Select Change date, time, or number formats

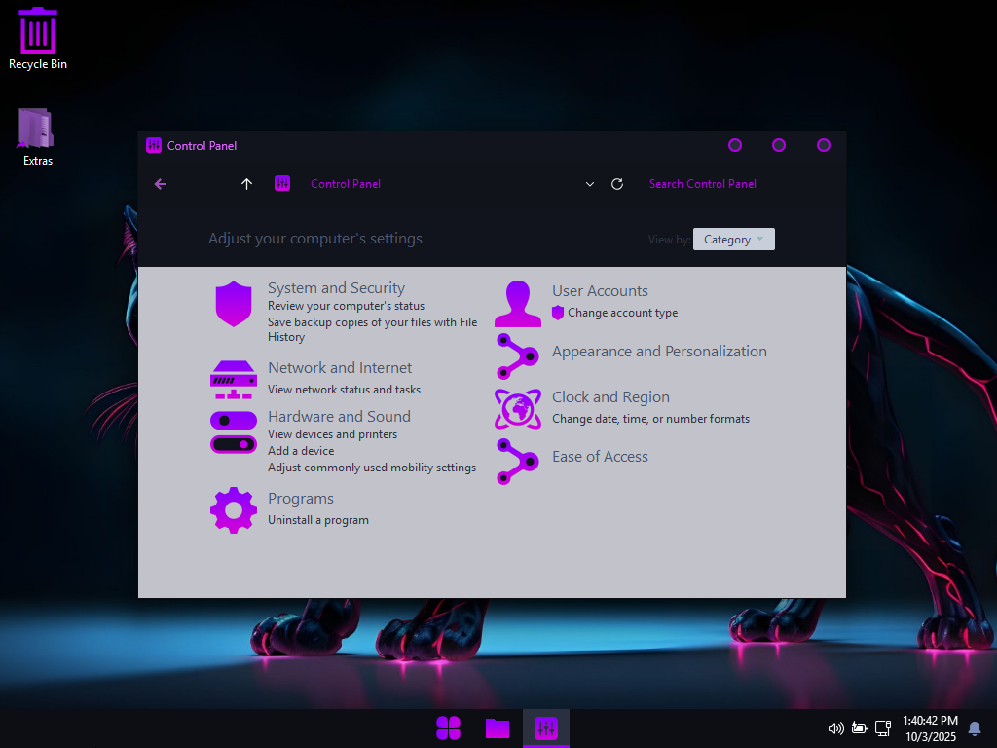pyautogui.click(x=650, y=419)
